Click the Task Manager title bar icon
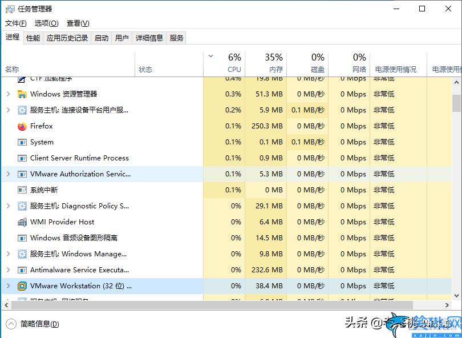This screenshot has height=338, width=462. pyautogui.click(x=10, y=9)
